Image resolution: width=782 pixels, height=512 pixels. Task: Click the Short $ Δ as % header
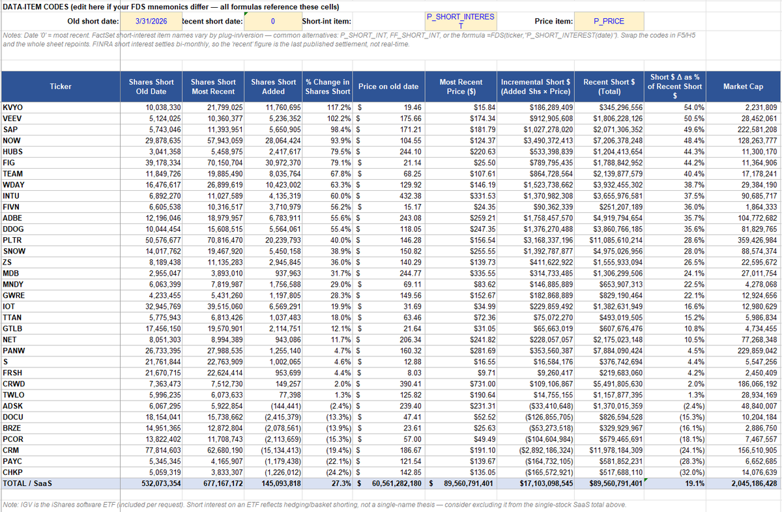coord(675,87)
